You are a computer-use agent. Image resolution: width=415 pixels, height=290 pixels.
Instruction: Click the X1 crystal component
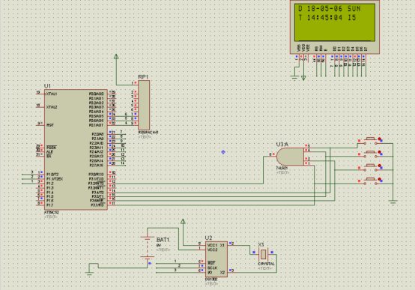(x=263, y=255)
